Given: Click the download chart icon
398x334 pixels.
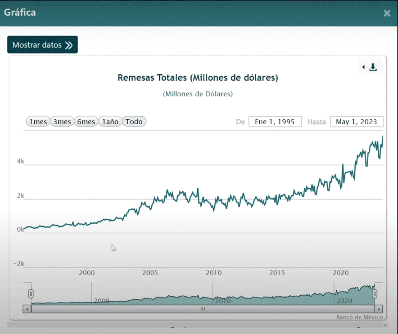Looking at the screenshot, I should coord(373,68).
